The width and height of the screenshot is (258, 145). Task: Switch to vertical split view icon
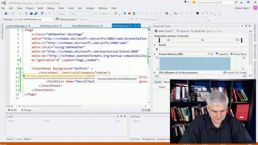point(143,110)
